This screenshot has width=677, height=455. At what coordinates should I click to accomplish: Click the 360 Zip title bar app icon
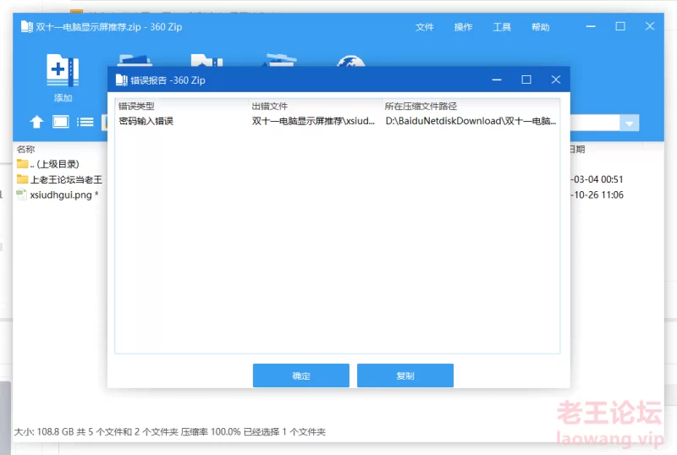pos(26,27)
